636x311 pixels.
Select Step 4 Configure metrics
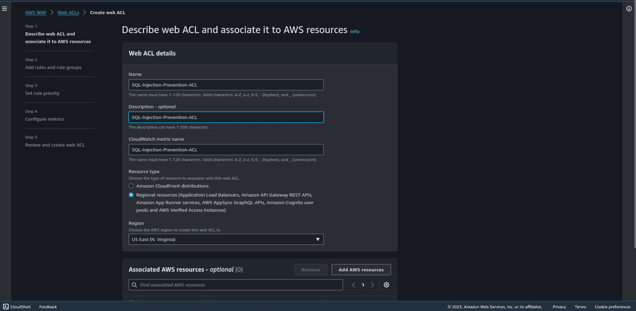click(45, 119)
